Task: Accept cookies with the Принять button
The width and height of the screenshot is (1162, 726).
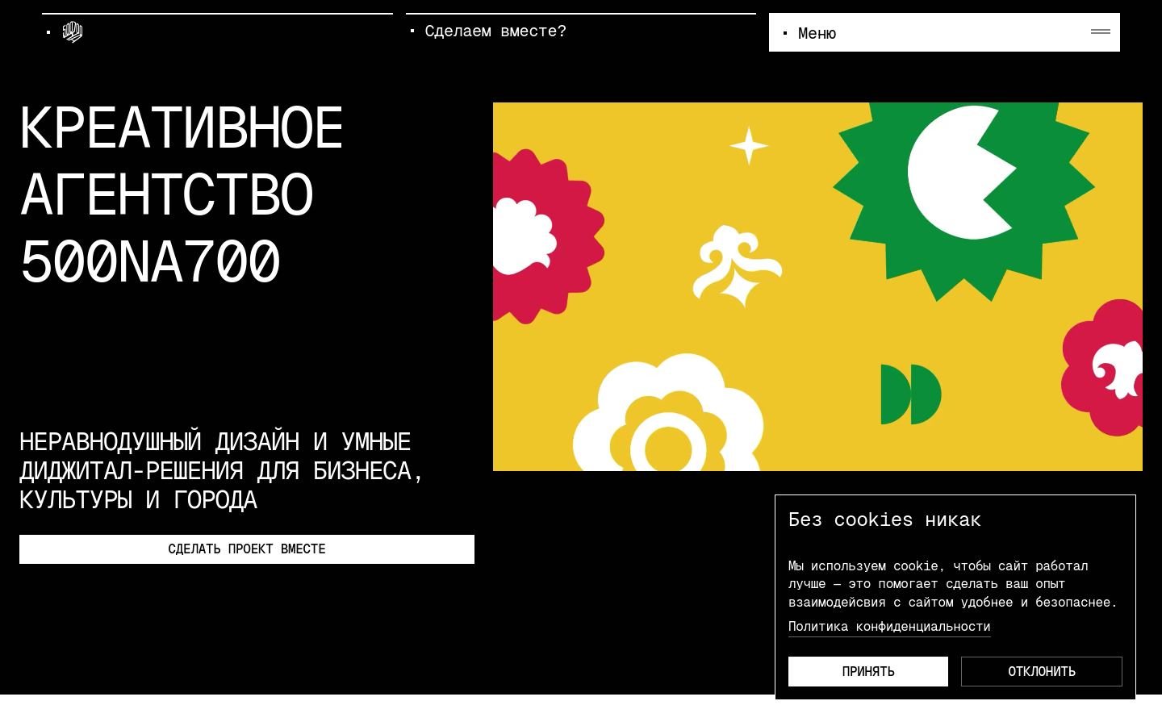Action: click(x=868, y=671)
